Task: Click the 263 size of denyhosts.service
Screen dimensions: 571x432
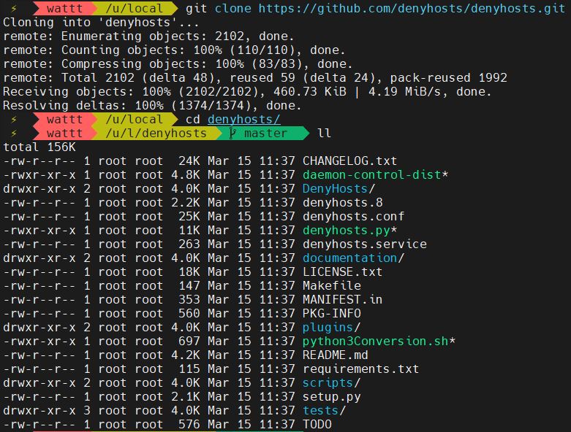Action: tap(189, 244)
